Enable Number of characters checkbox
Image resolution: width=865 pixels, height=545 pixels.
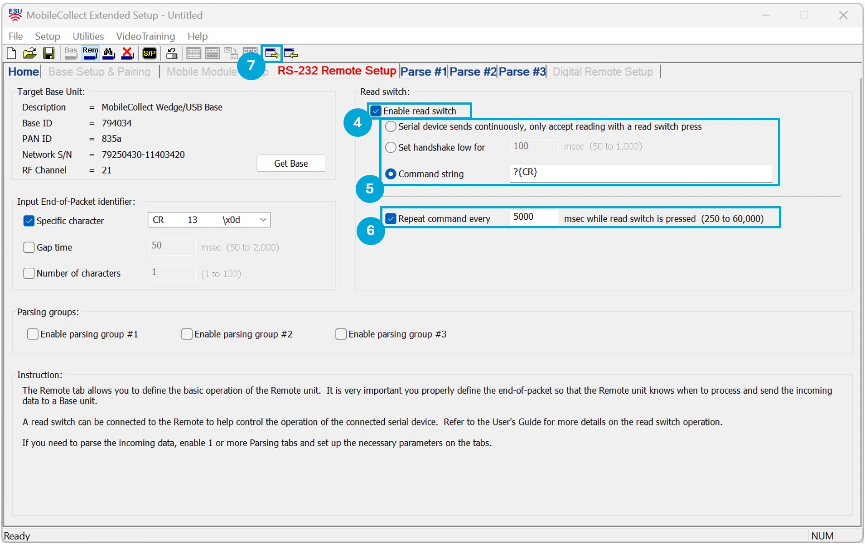point(29,274)
